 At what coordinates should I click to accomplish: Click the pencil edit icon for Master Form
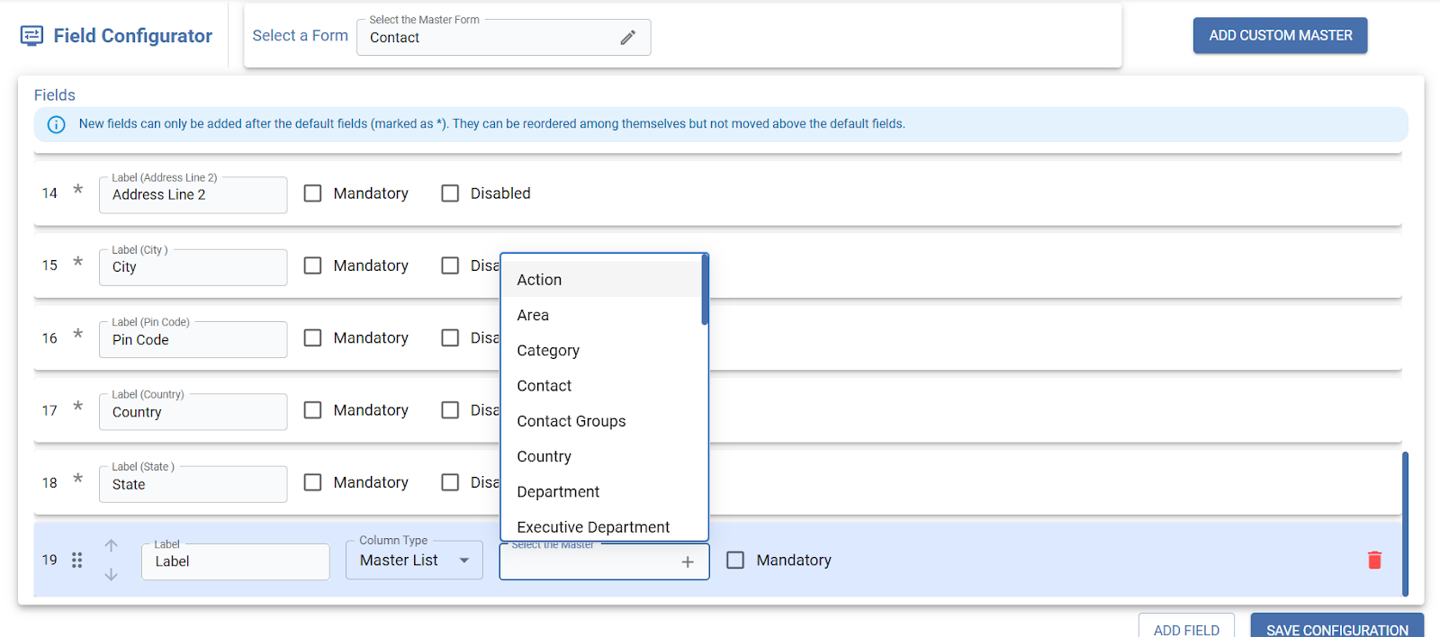click(x=627, y=38)
